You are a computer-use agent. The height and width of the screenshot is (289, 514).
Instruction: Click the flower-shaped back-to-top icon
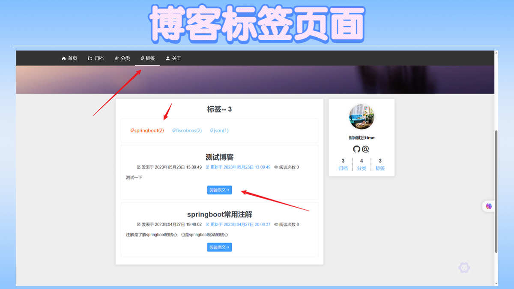464,268
